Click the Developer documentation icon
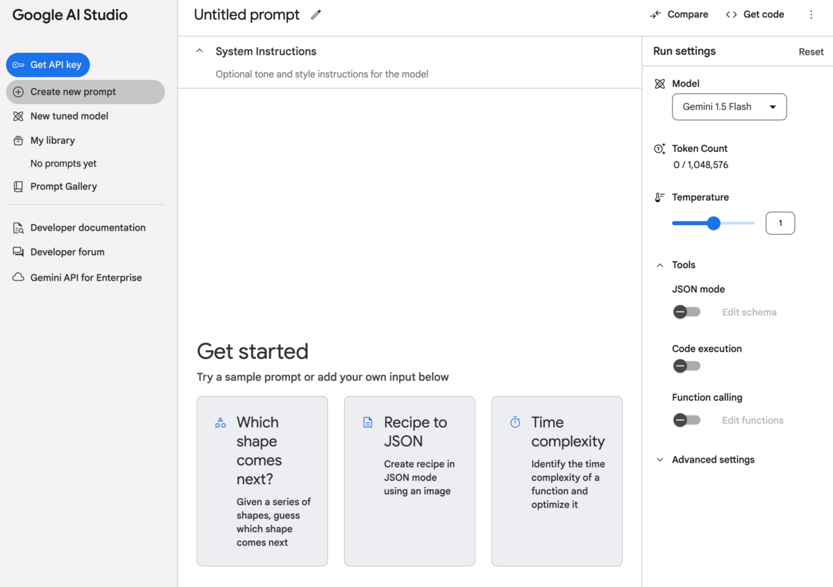This screenshot has height=587, width=833. (19, 228)
